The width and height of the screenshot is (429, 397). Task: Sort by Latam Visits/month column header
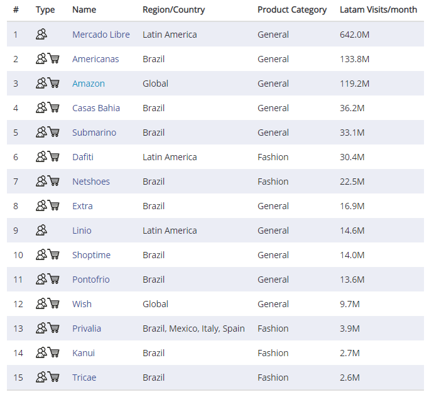click(x=377, y=10)
